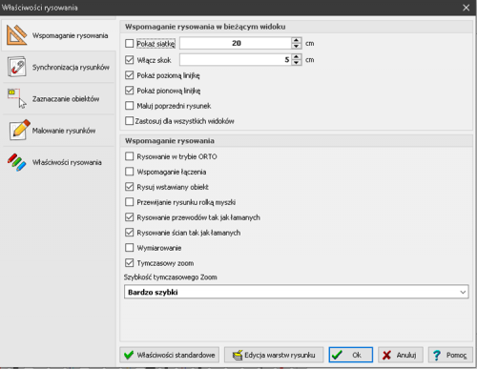Switch to Właściwości rysowania sidebar tab
Image resolution: width=477 pixels, height=369 pixels.
pos(58,162)
